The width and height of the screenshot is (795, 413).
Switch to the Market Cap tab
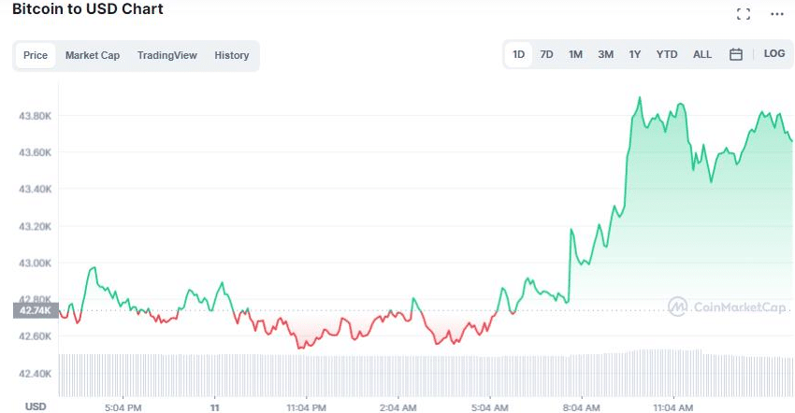tap(93, 55)
